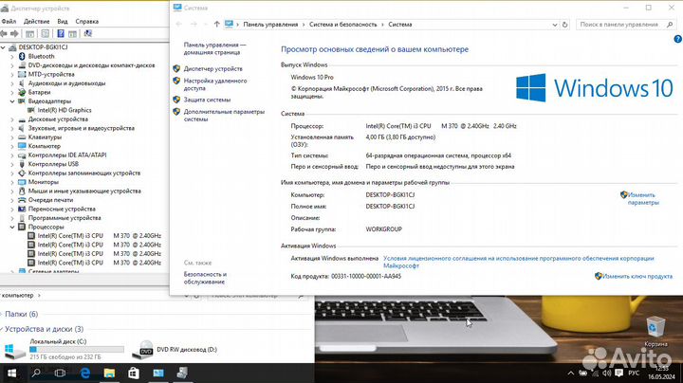
Task: Click the Клавиатуры keyboard icon
Action: pyautogui.click(x=22, y=137)
